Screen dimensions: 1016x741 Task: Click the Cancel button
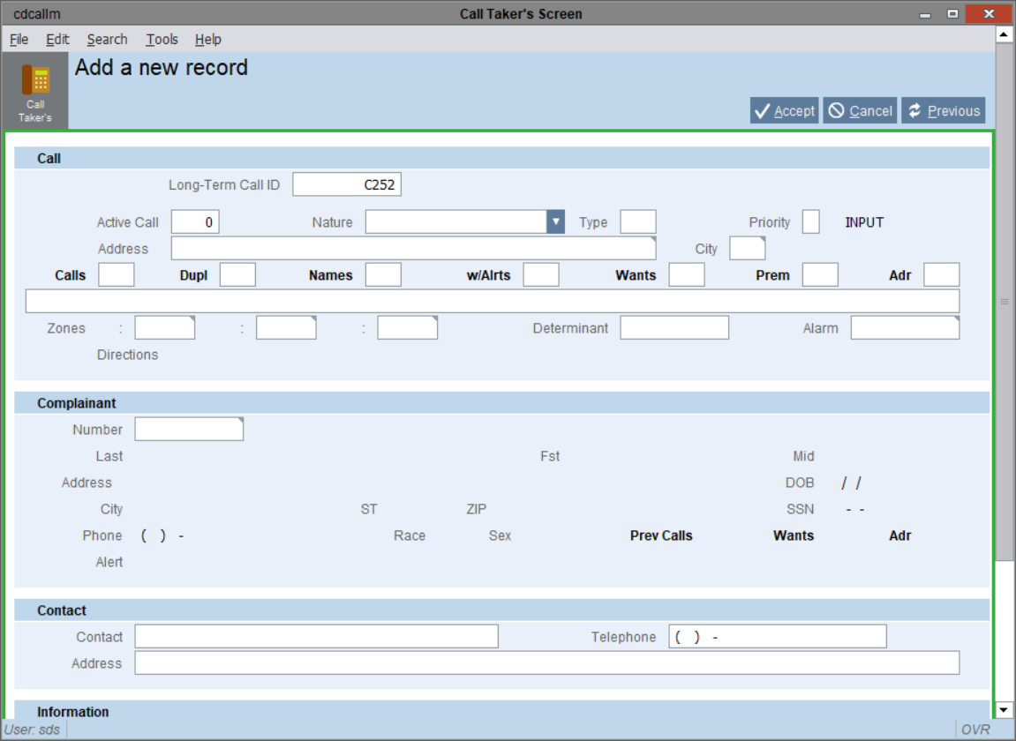860,111
